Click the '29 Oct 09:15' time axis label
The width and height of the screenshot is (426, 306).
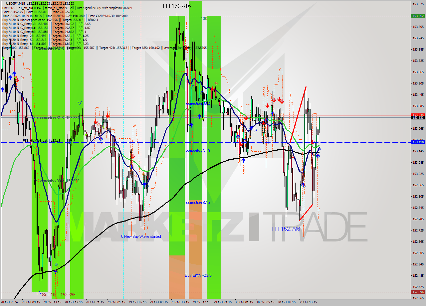159,302
